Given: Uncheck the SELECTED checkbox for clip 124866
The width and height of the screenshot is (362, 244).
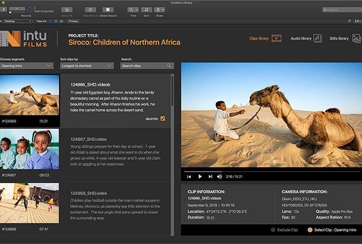Looking at the screenshot, I should [x=162, y=119].
